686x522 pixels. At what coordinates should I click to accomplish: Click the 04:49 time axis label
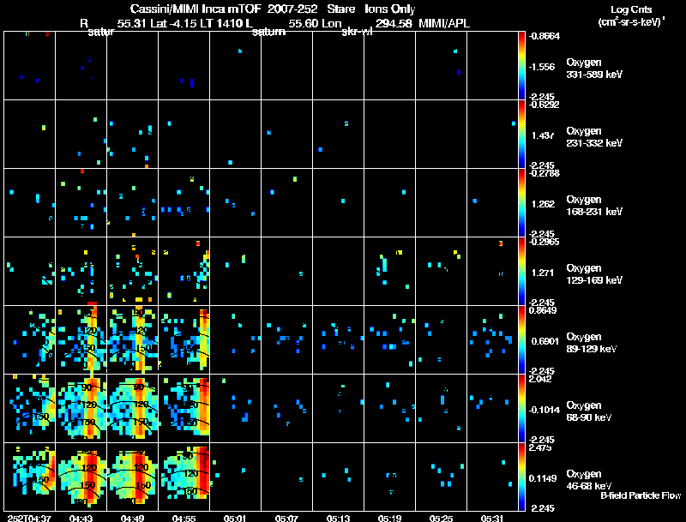tap(133, 518)
